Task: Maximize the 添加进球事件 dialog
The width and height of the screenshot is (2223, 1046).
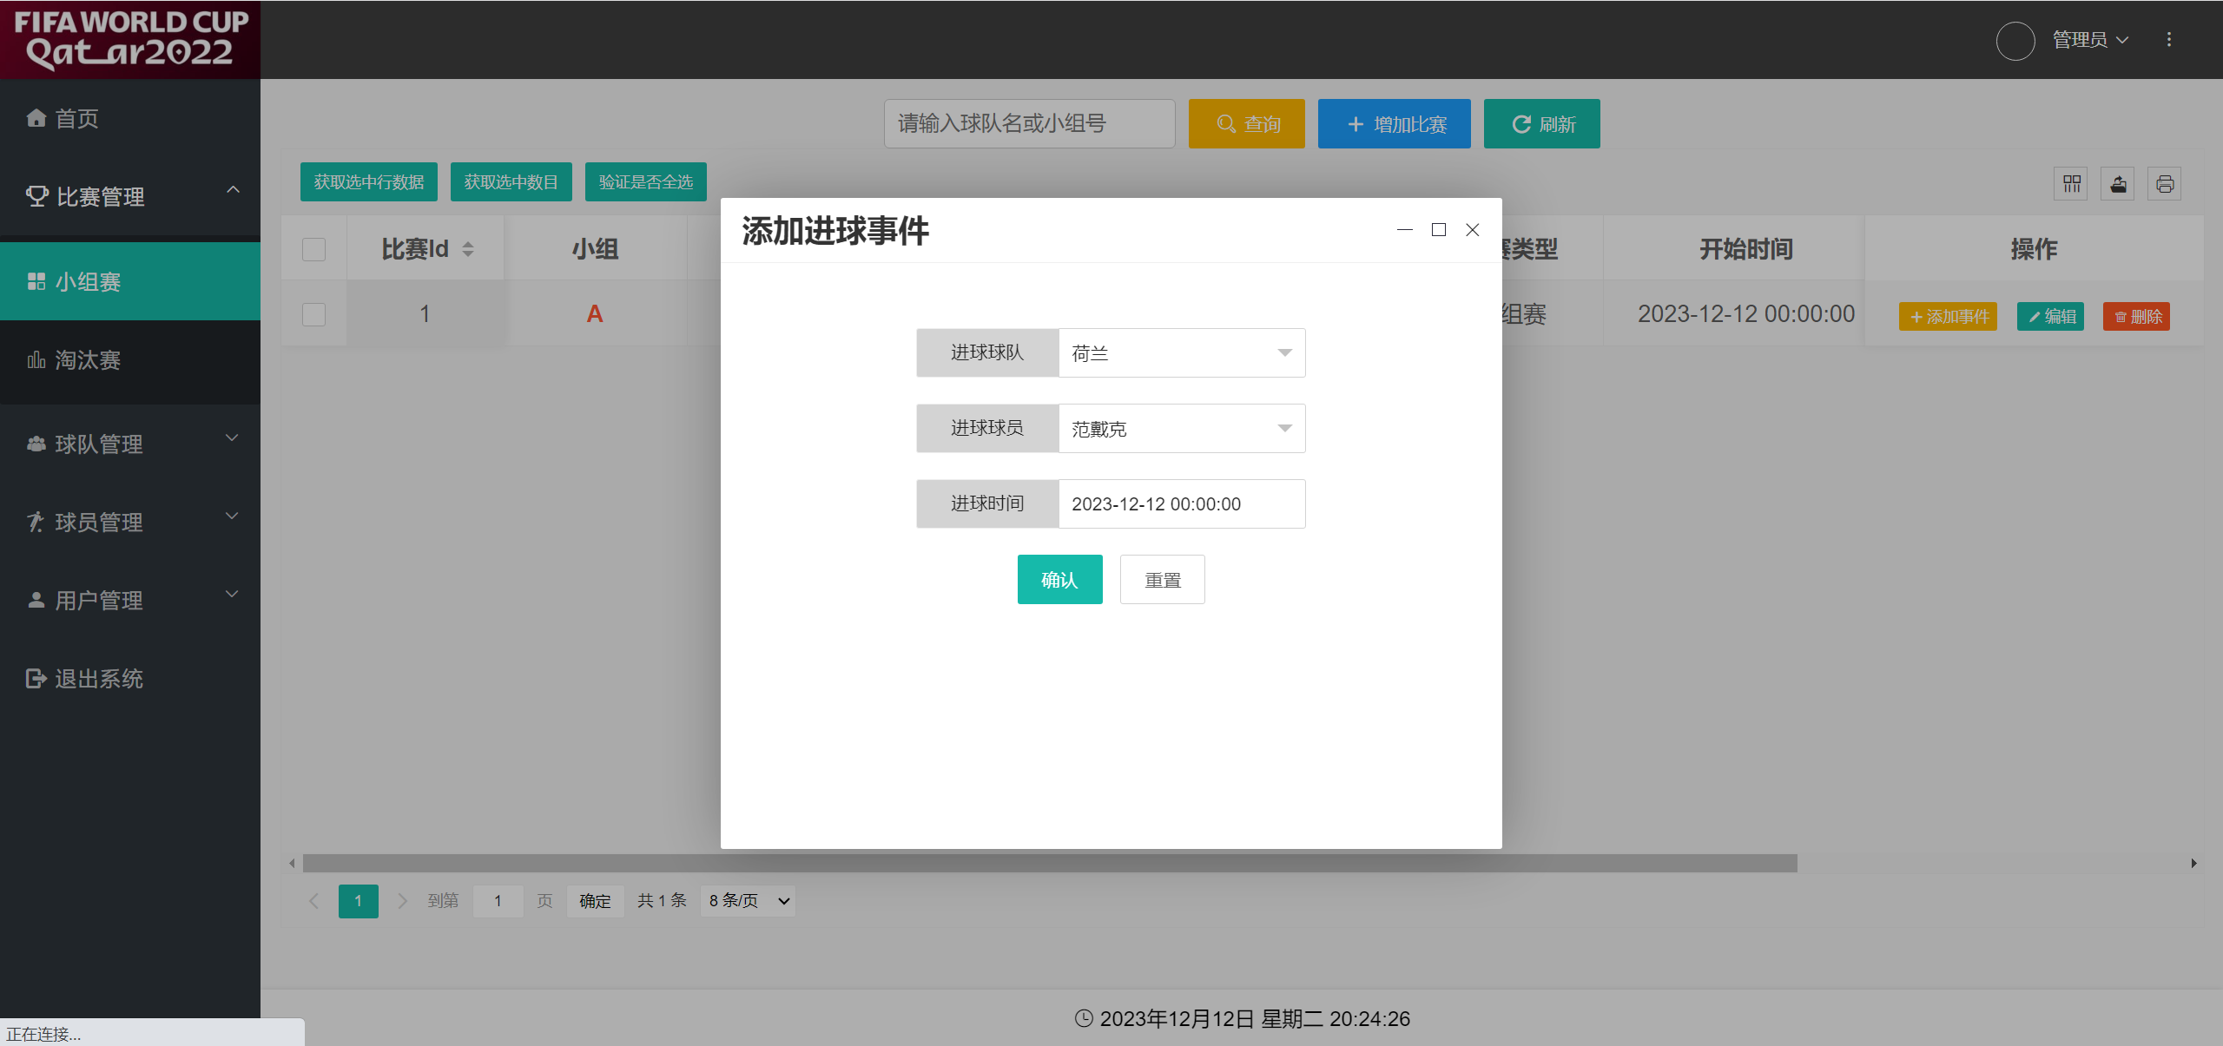Action: (x=1439, y=230)
